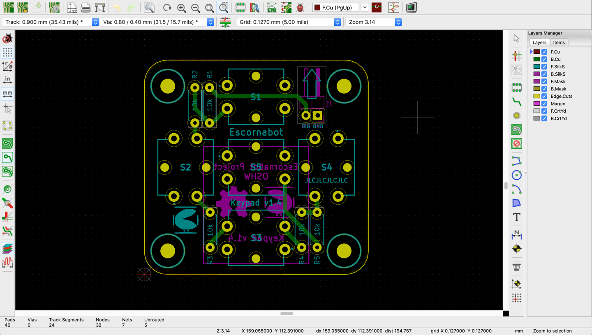592x335 pixels.
Task: Click the Print board icon
Action: point(86,7)
